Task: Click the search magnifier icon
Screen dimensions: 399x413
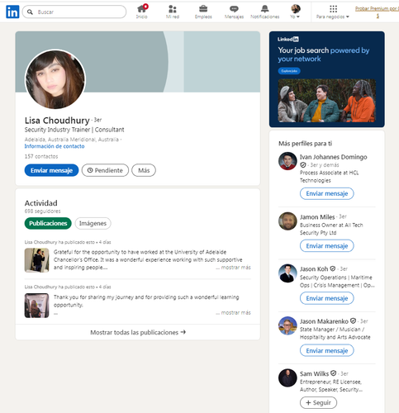Action: coord(30,12)
